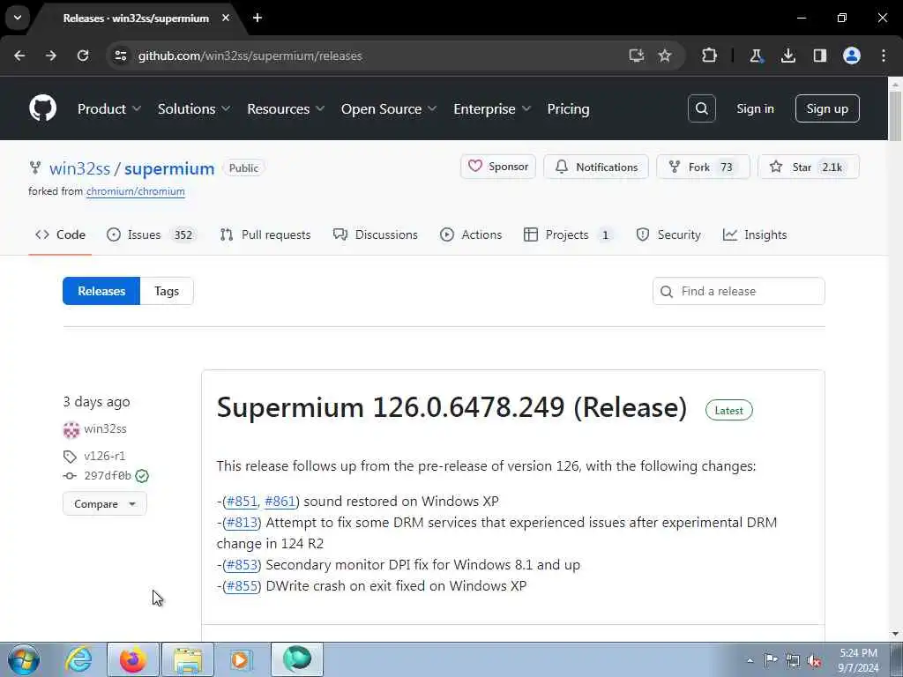Screen dimensions: 903x677
Task: Switch to the Tags view
Action: [167, 291]
